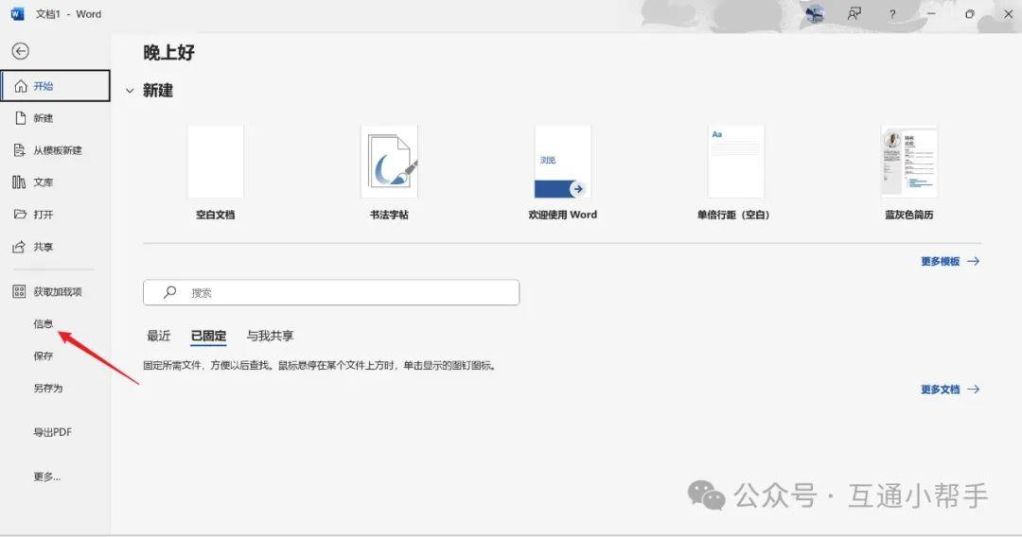Click the magnifier icon in search box
Screen dimensions: 1022x537
point(170,292)
